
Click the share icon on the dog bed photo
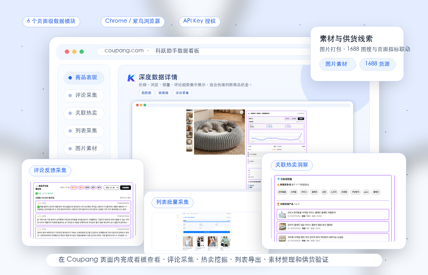click(242, 112)
